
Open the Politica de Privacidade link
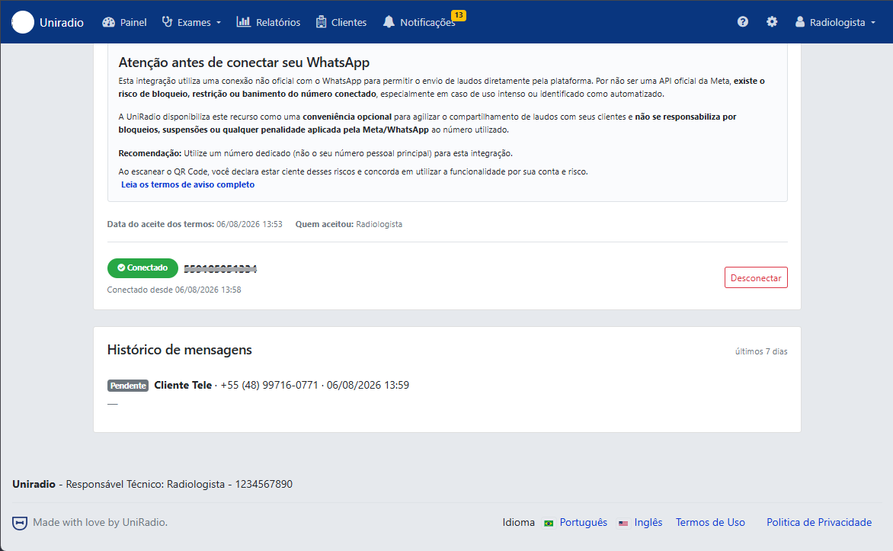[819, 523]
